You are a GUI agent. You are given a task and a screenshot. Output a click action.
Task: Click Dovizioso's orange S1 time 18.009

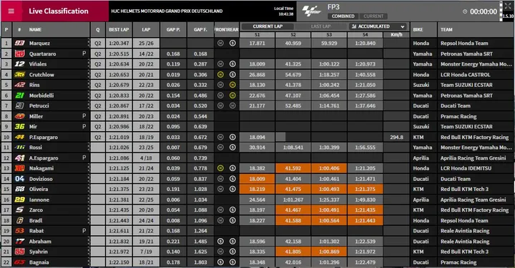[x=257, y=179]
